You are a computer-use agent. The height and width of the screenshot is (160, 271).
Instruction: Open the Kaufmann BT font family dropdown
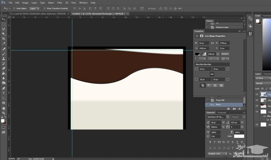[215, 117]
